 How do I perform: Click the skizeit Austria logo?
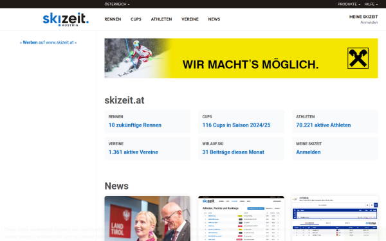coord(66,19)
